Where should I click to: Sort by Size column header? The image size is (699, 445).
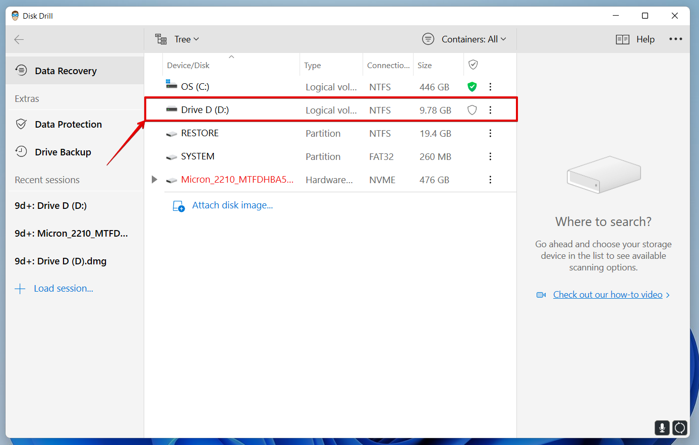click(x=425, y=65)
